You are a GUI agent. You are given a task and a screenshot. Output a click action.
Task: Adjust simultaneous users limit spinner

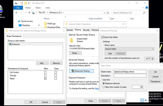pos(153,58)
